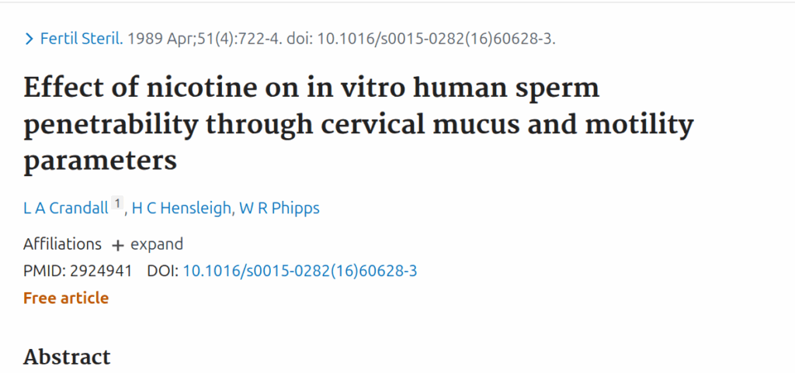The image size is (795, 373).
Task: Click the plus icon beside expand
Action: pos(118,246)
